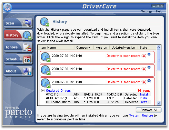This screenshot has width=169, height=130.
Task: Close the DriverCure window
Action: coord(162,6)
